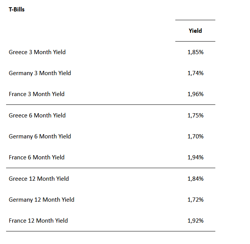Click the France 3 Month Yield label

click(37, 94)
